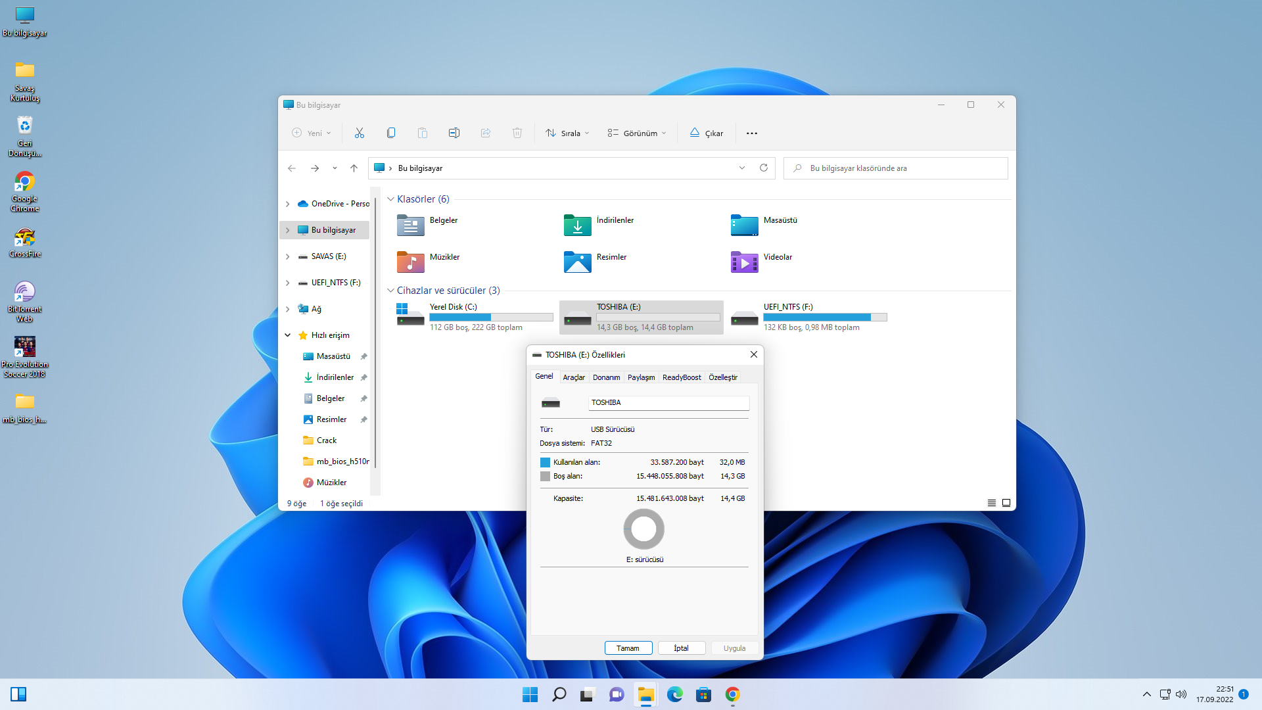Expand UEFI_NTFS (F:) in navigation pane
Screen dimensions: 1262x710
pyautogui.click(x=287, y=283)
